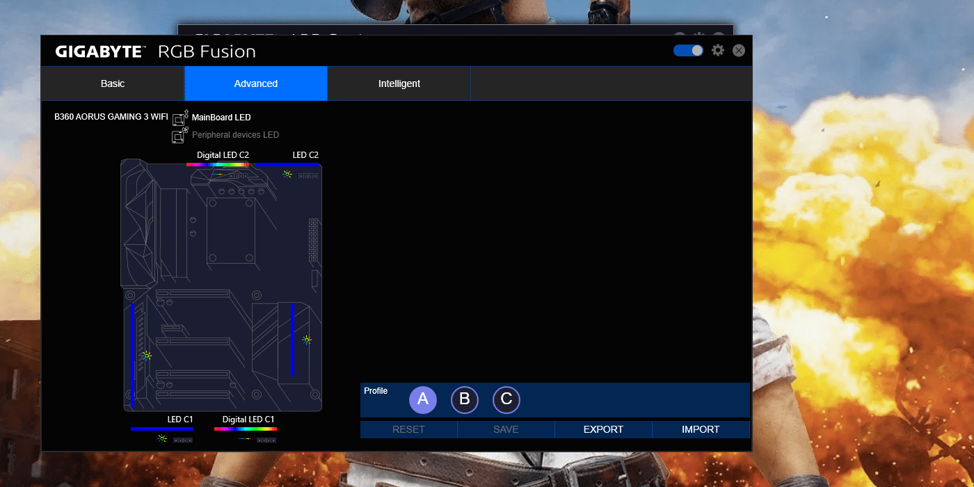Click the Digital LED C2 pin header icon
The width and height of the screenshot is (974, 487).
239,176
